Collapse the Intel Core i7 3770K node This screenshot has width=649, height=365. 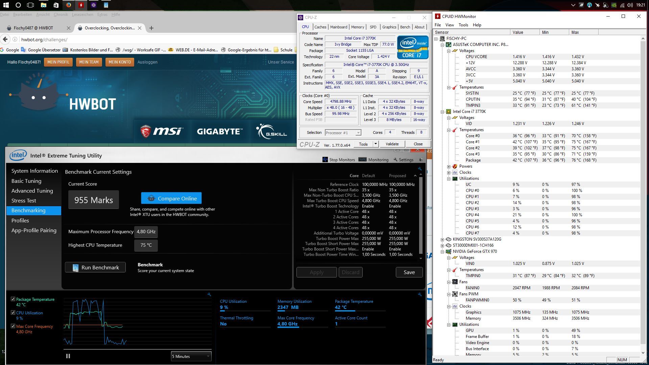point(442,112)
